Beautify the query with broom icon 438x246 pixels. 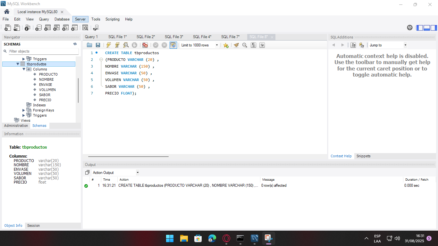coord(236,45)
